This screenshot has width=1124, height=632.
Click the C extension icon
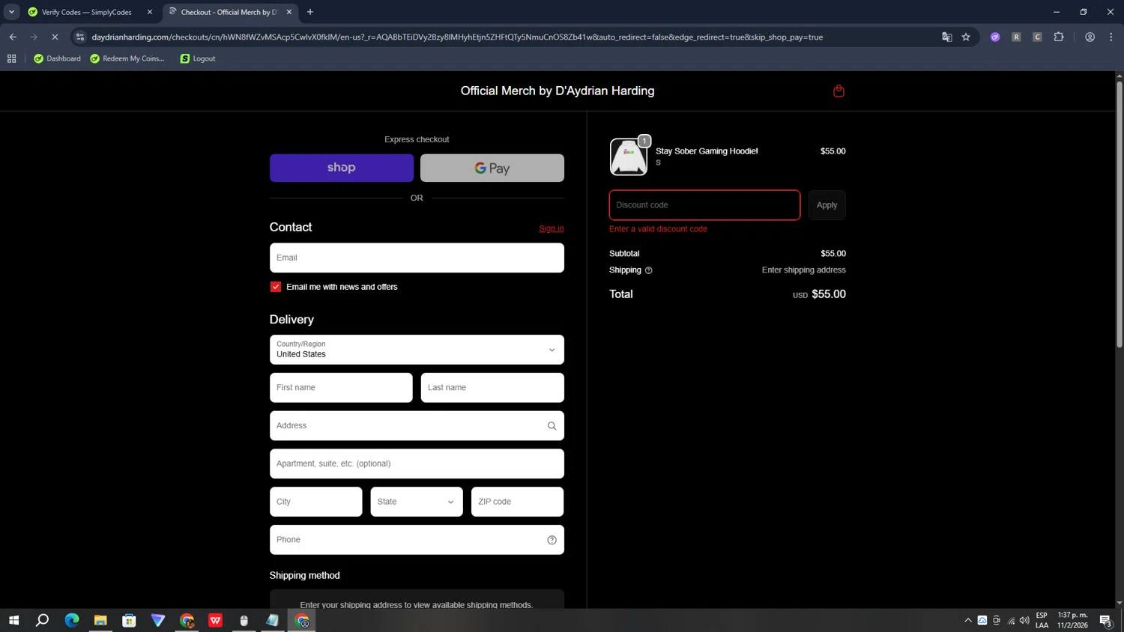(x=1037, y=37)
